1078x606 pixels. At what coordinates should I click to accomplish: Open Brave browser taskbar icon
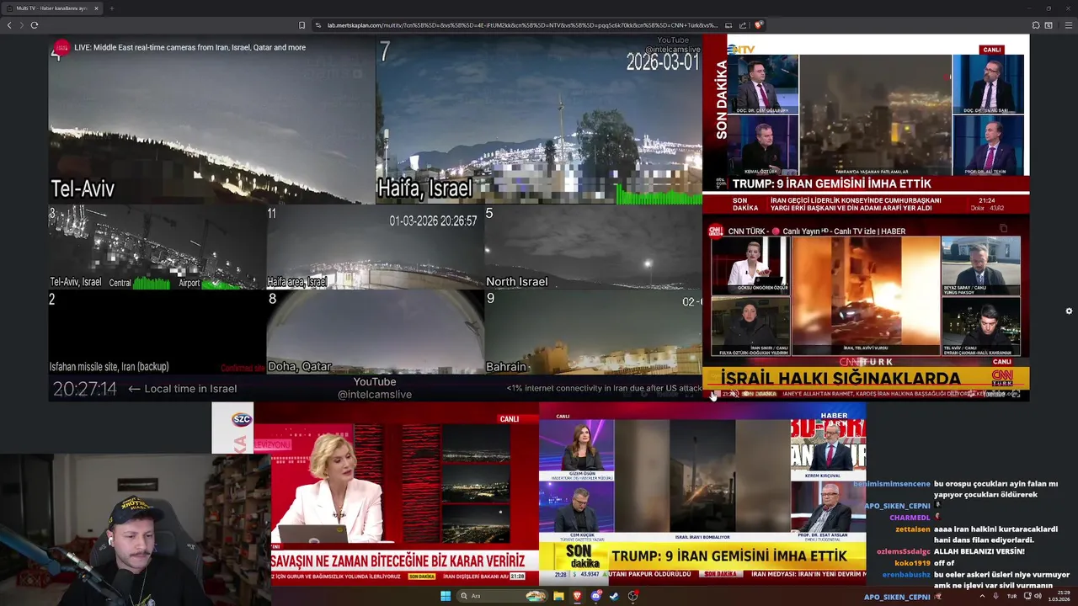coord(577,596)
